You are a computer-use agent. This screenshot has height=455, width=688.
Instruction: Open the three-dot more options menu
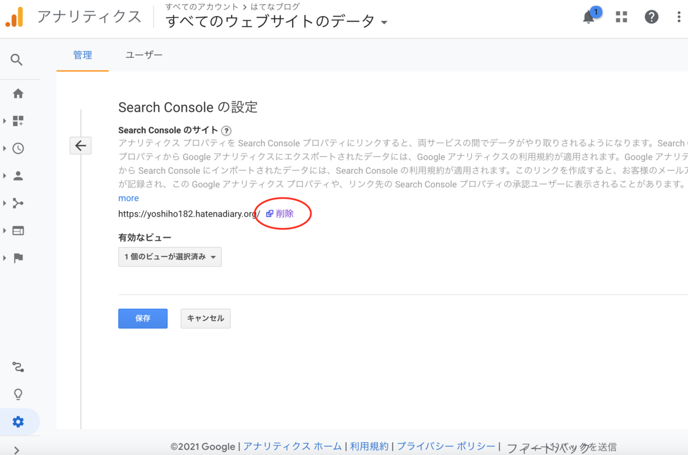(x=679, y=17)
